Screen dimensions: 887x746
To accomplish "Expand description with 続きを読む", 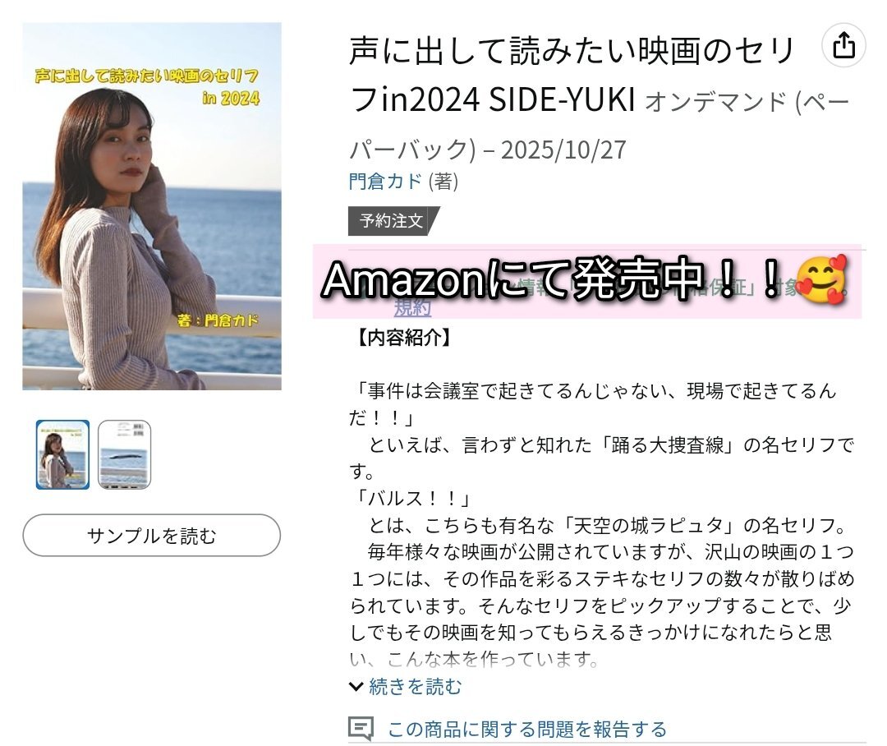I will (x=416, y=687).
